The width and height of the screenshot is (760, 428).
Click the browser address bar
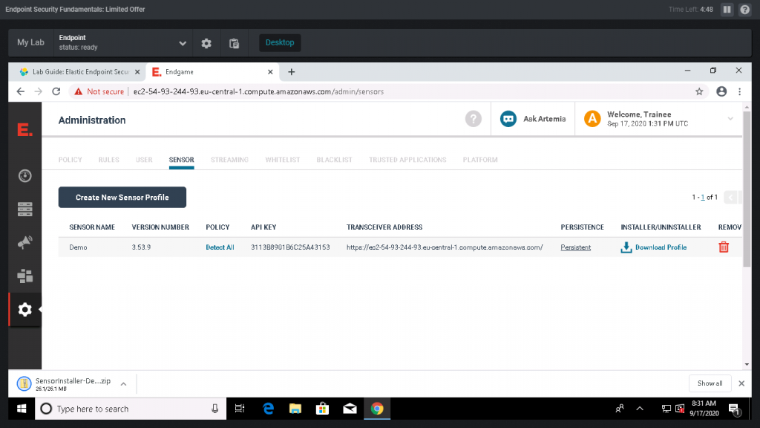(x=387, y=91)
